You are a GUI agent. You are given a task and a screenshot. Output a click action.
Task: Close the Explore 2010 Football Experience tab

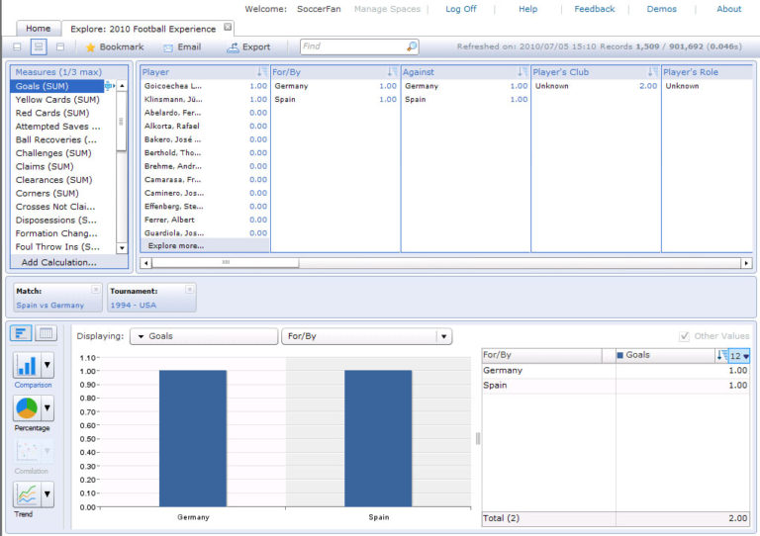229,28
